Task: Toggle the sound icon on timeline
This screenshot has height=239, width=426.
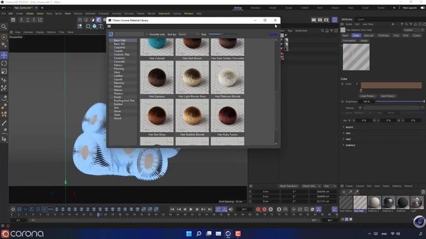Action: (231, 209)
